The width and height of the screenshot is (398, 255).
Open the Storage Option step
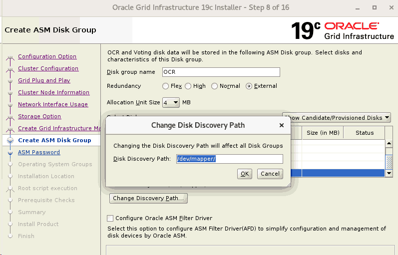click(x=39, y=116)
